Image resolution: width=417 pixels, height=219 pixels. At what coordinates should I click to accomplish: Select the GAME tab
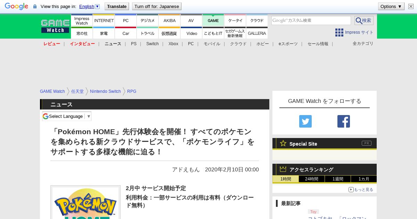213,21
